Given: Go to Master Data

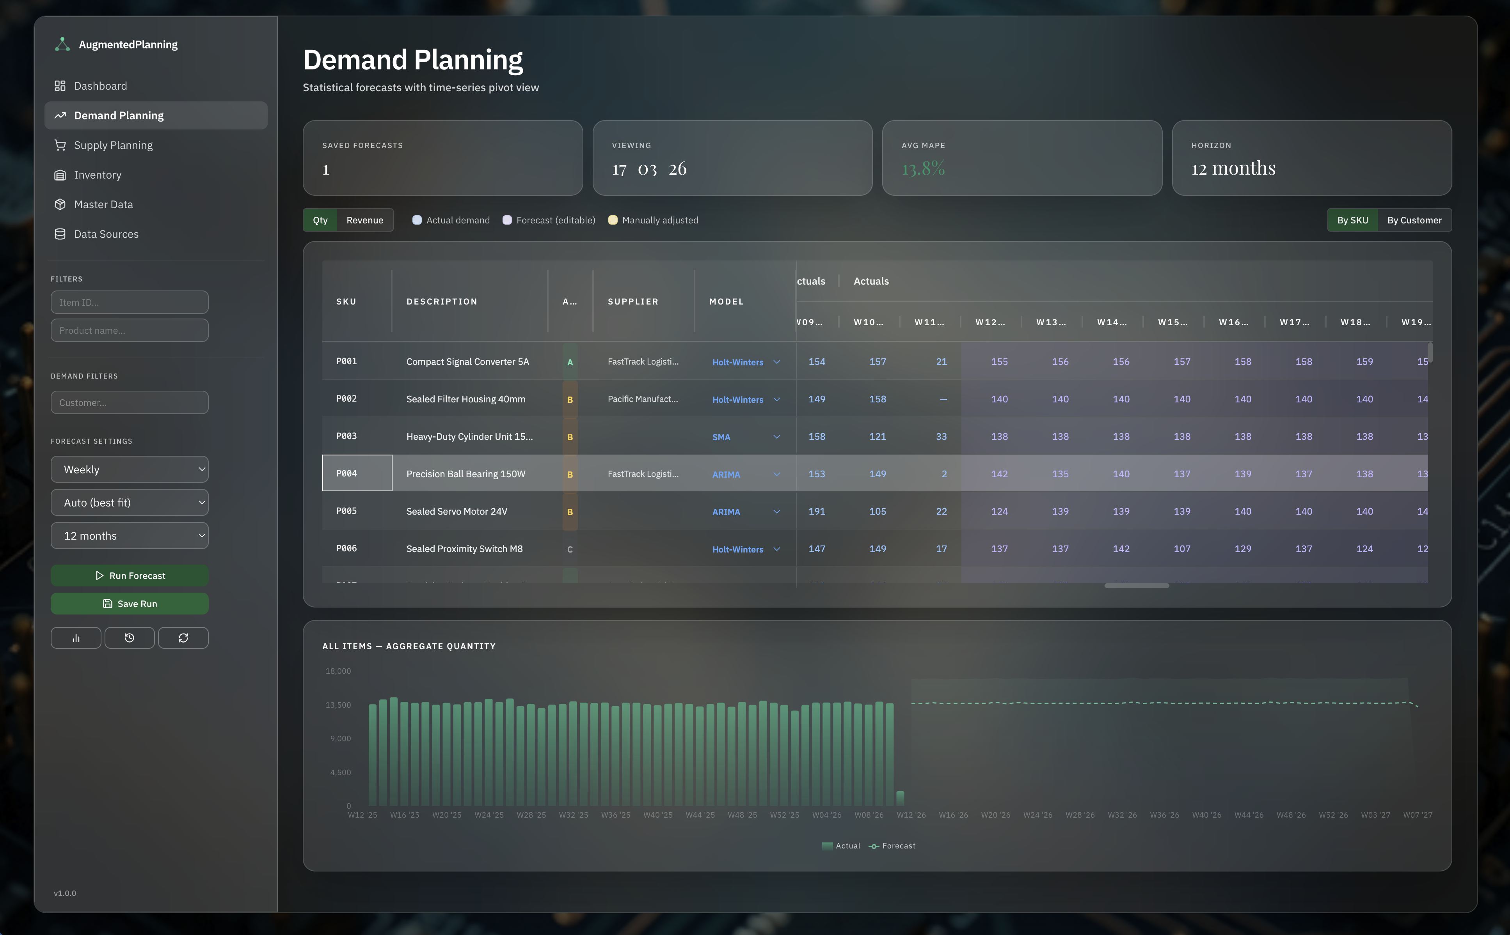Looking at the screenshot, I should [x=103, y=204].
